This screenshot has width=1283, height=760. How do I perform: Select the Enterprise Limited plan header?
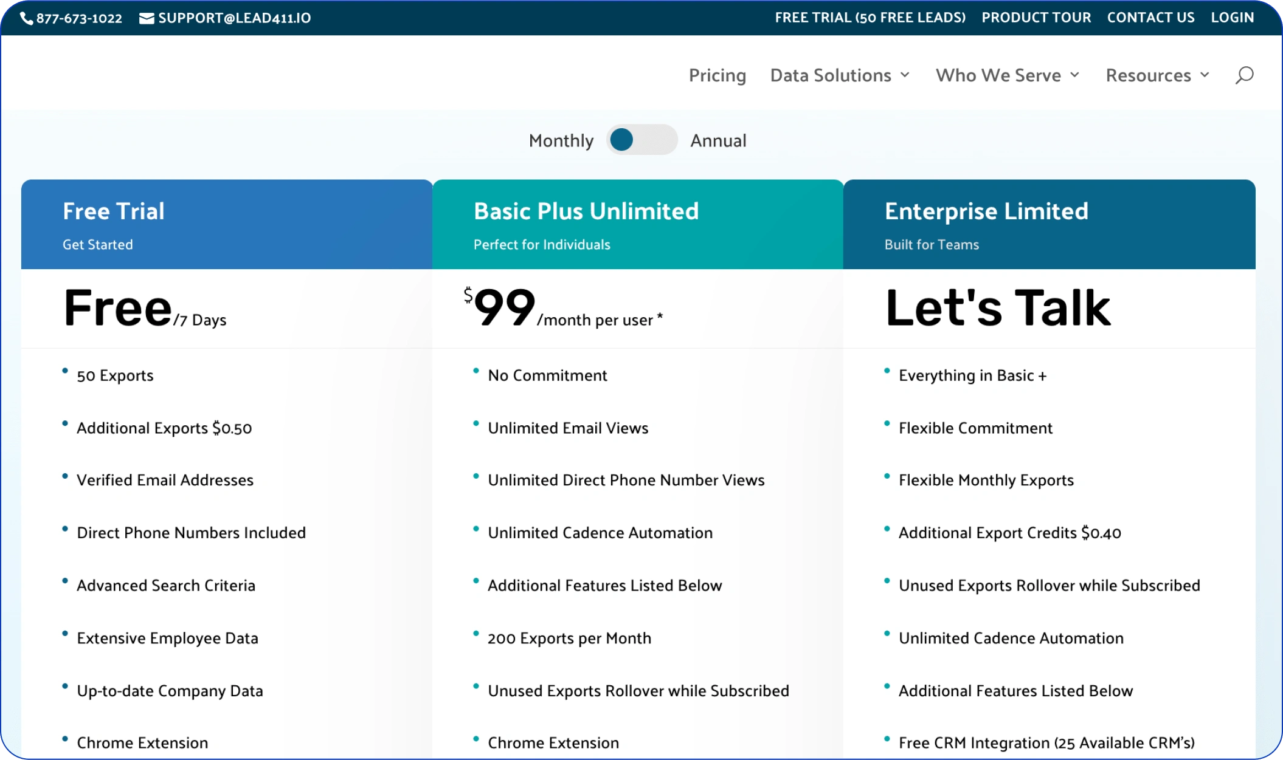point(986,211)
